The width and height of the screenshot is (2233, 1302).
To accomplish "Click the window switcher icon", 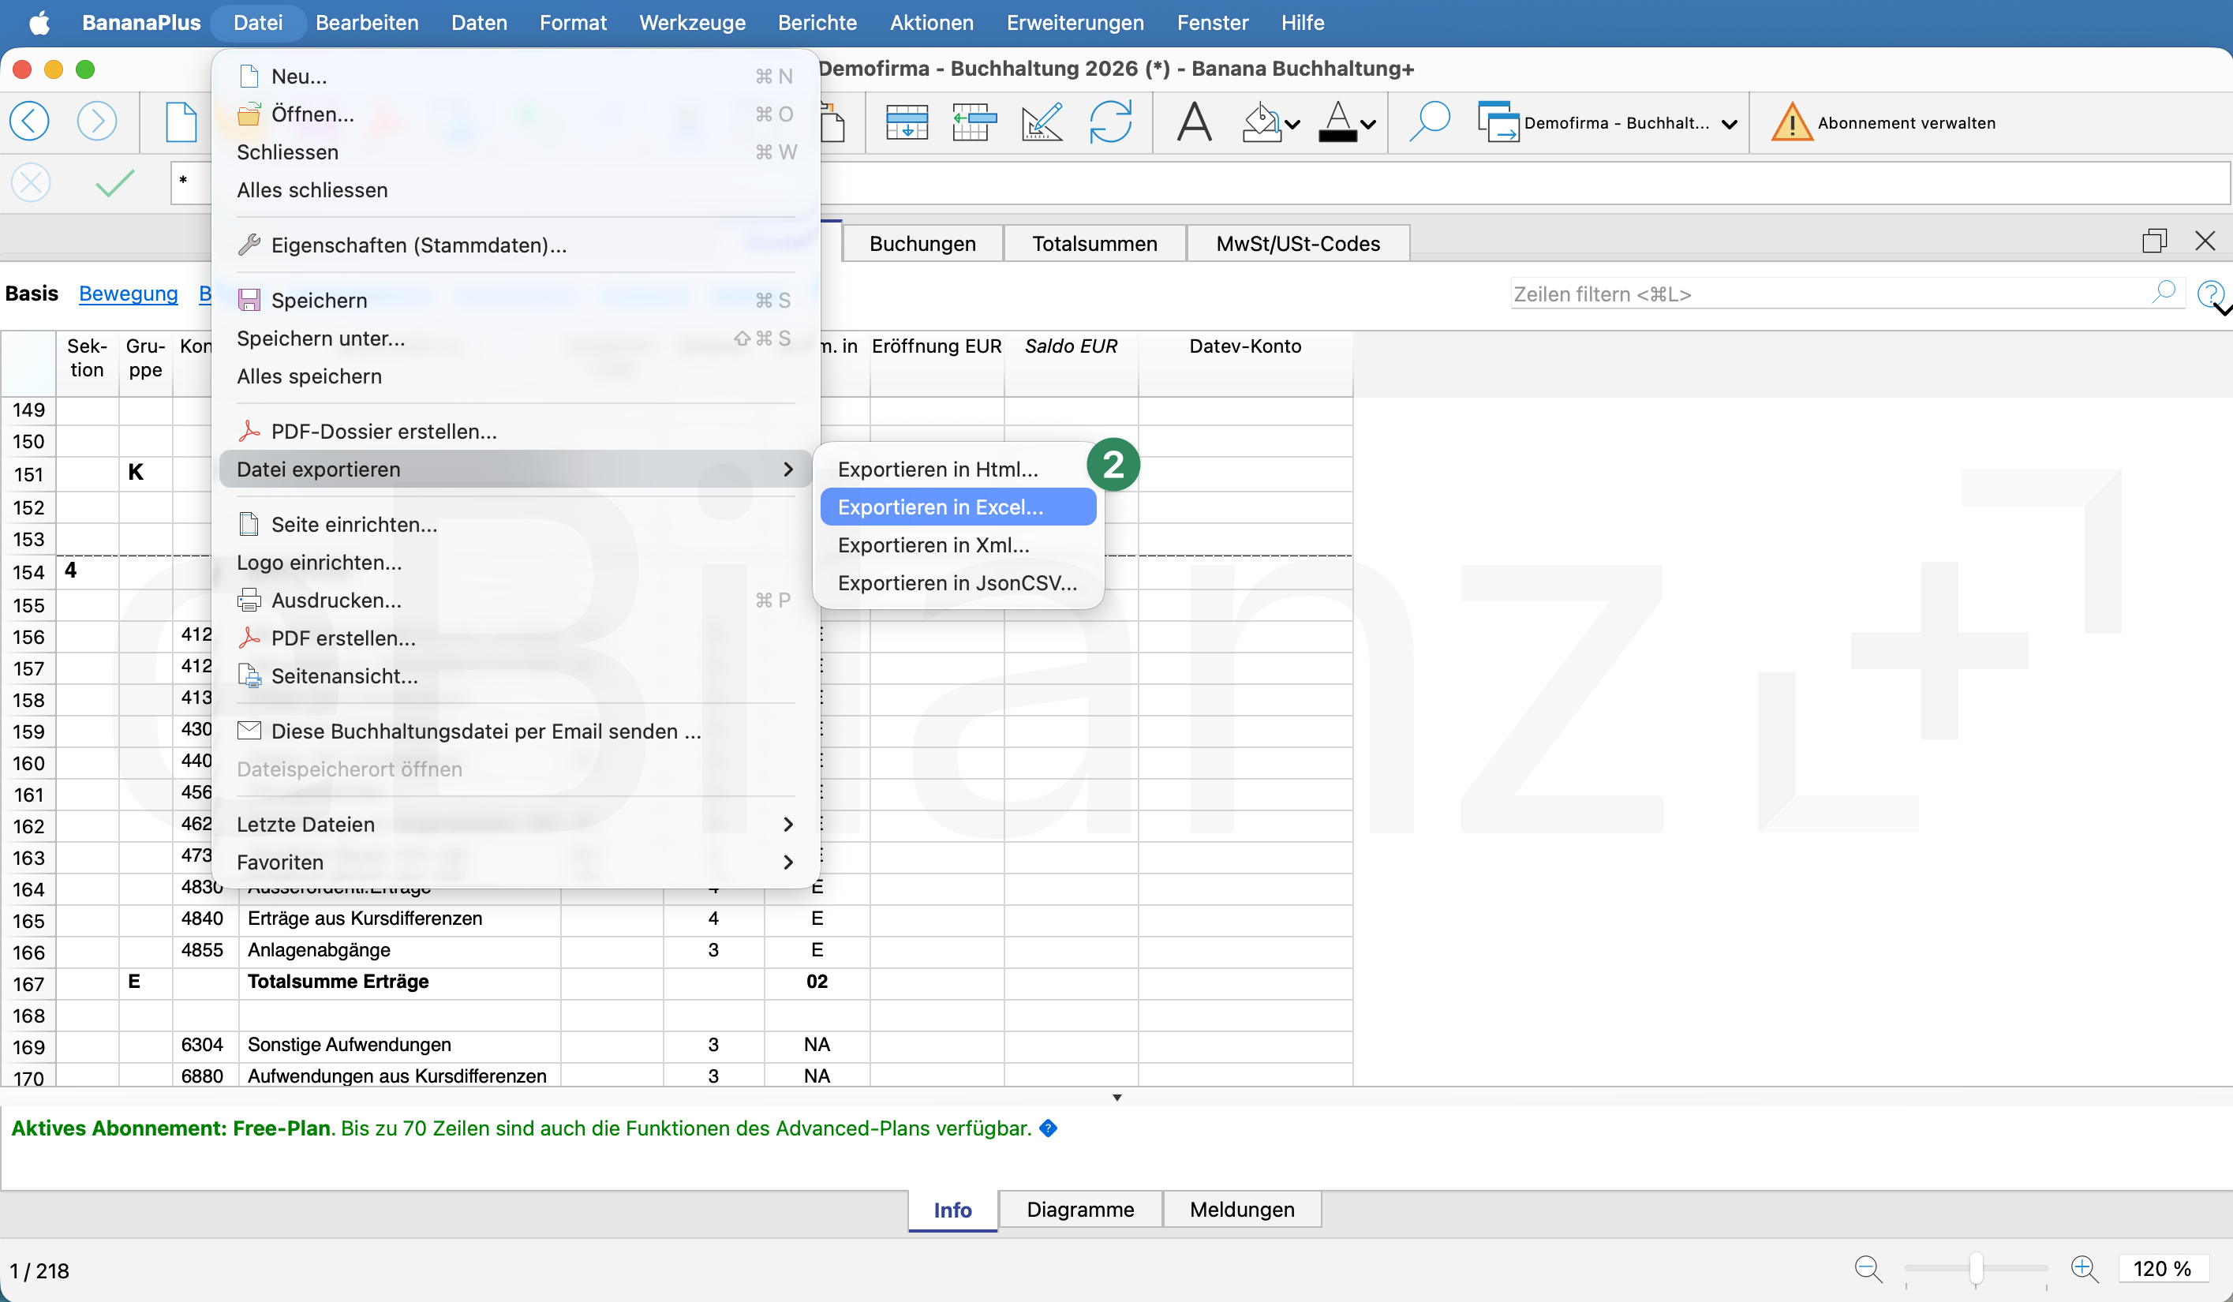I will click(x=1498, y=122).
